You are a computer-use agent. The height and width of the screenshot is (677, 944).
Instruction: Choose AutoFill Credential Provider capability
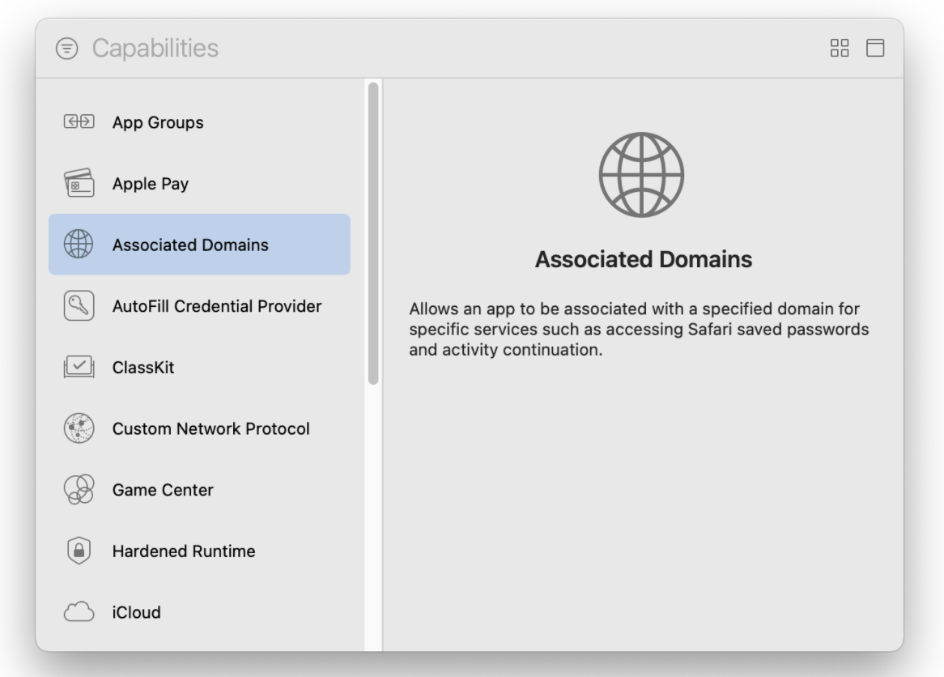(199, 306)
